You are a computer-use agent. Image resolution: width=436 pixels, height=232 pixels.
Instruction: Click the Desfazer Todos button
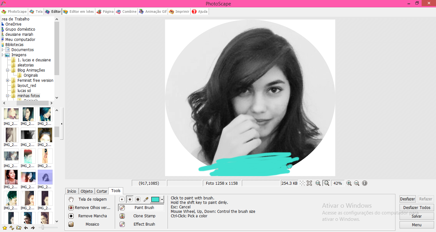coord(417,207)
